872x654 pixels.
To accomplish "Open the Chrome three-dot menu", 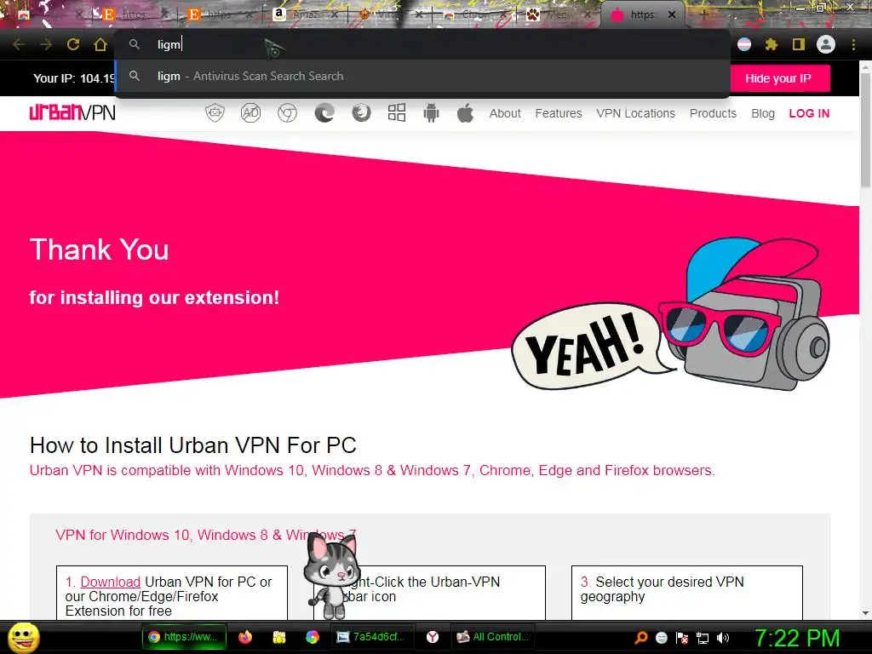I will [853, 44].
